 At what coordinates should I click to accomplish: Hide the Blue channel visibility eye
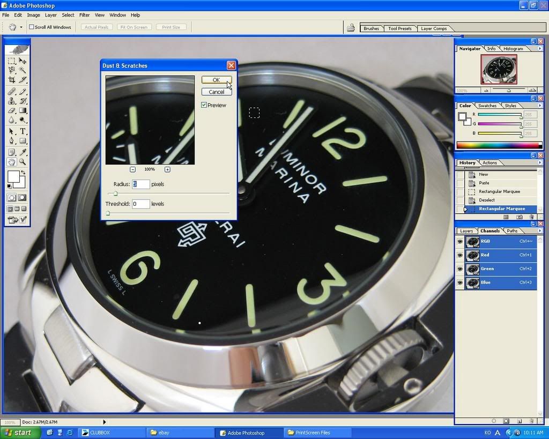(460, 282)
